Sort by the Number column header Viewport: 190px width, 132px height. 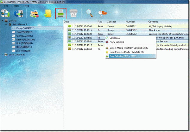click(x=130, y=22)
